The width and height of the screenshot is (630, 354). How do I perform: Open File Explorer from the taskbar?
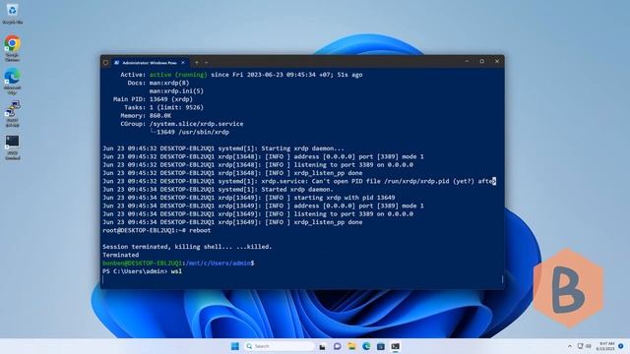pos(351,346)
